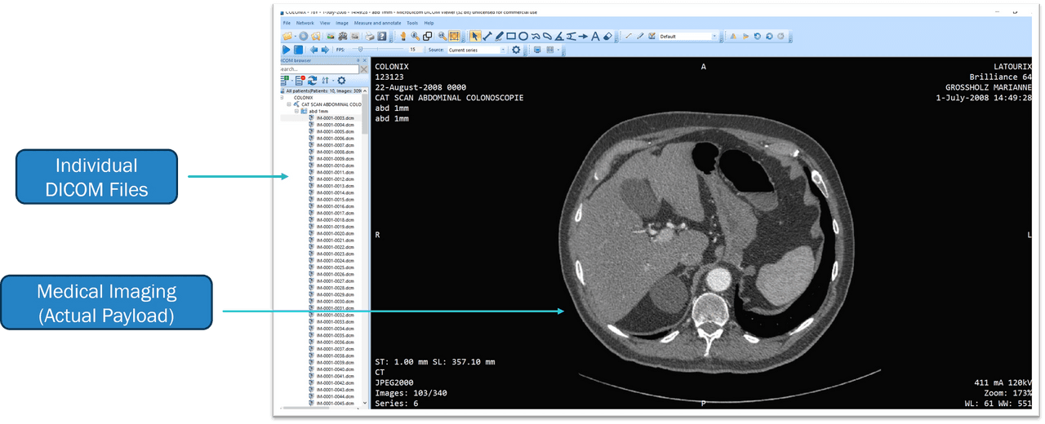Collapse the abd 1mm series node
Viewport: 1045px width, 424px height.
pos(296,111)
